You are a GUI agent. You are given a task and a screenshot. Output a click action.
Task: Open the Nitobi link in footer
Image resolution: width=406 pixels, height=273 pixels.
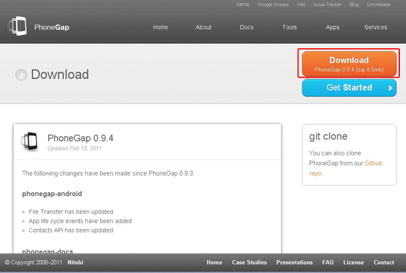[75, 262]
